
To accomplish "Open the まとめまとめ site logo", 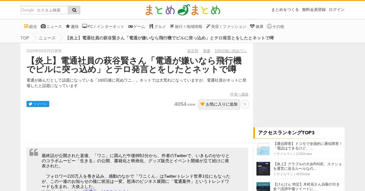I will 183,10.
